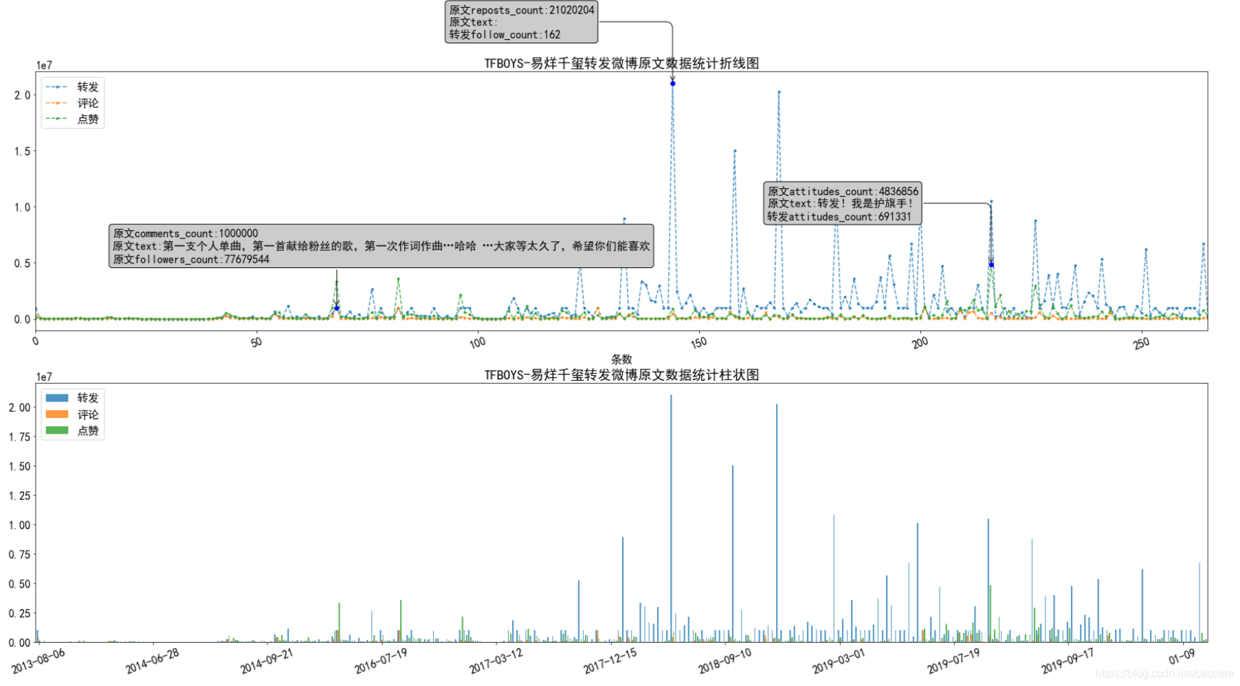Click the date label 2014-06-28
This screenshot has height=686, width=1240.
tap(153, 661)
